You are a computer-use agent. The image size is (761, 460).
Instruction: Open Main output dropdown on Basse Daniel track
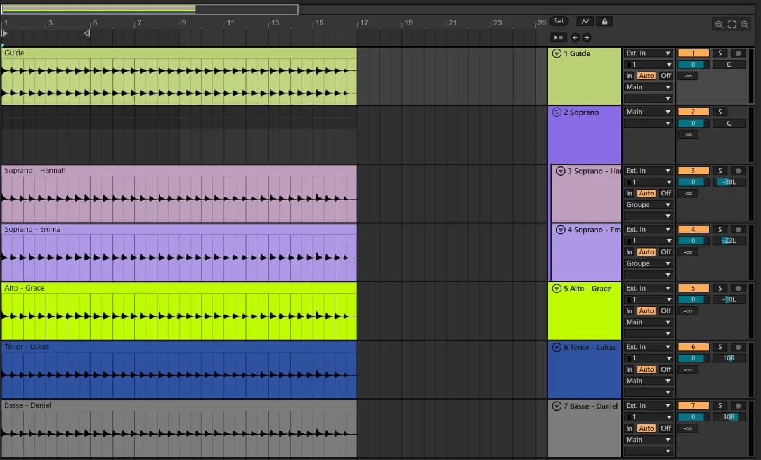pos(648,440)
